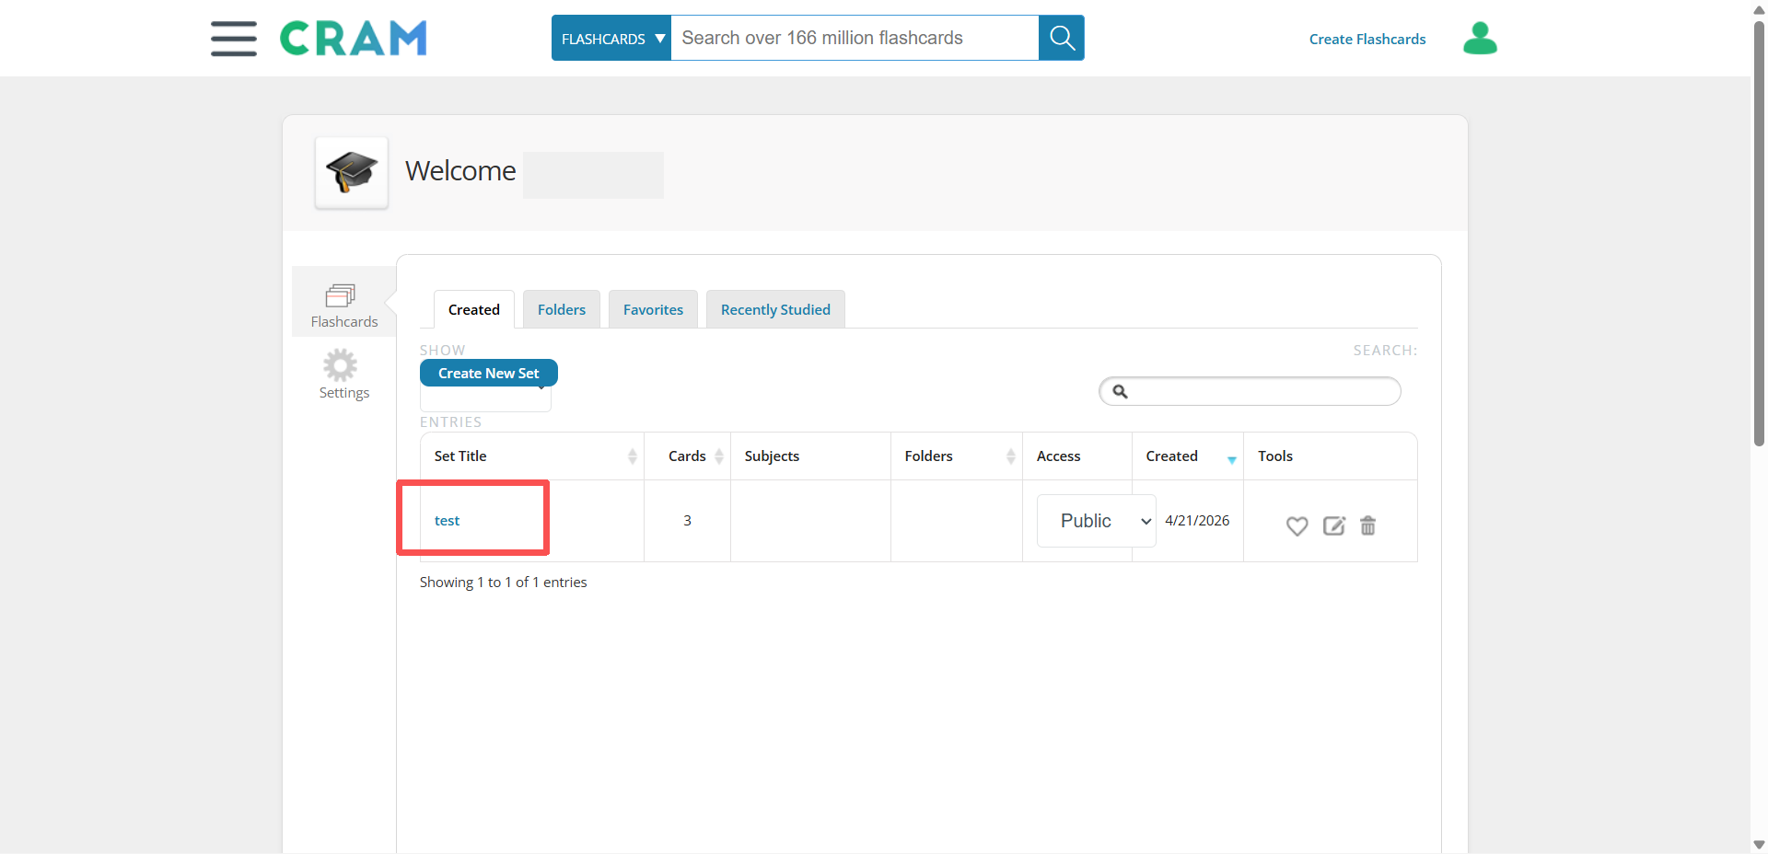Image resolution: width=1768 pixels, height=854 pixels.
Task: Sort the table by Set Title
Action: 532,456
